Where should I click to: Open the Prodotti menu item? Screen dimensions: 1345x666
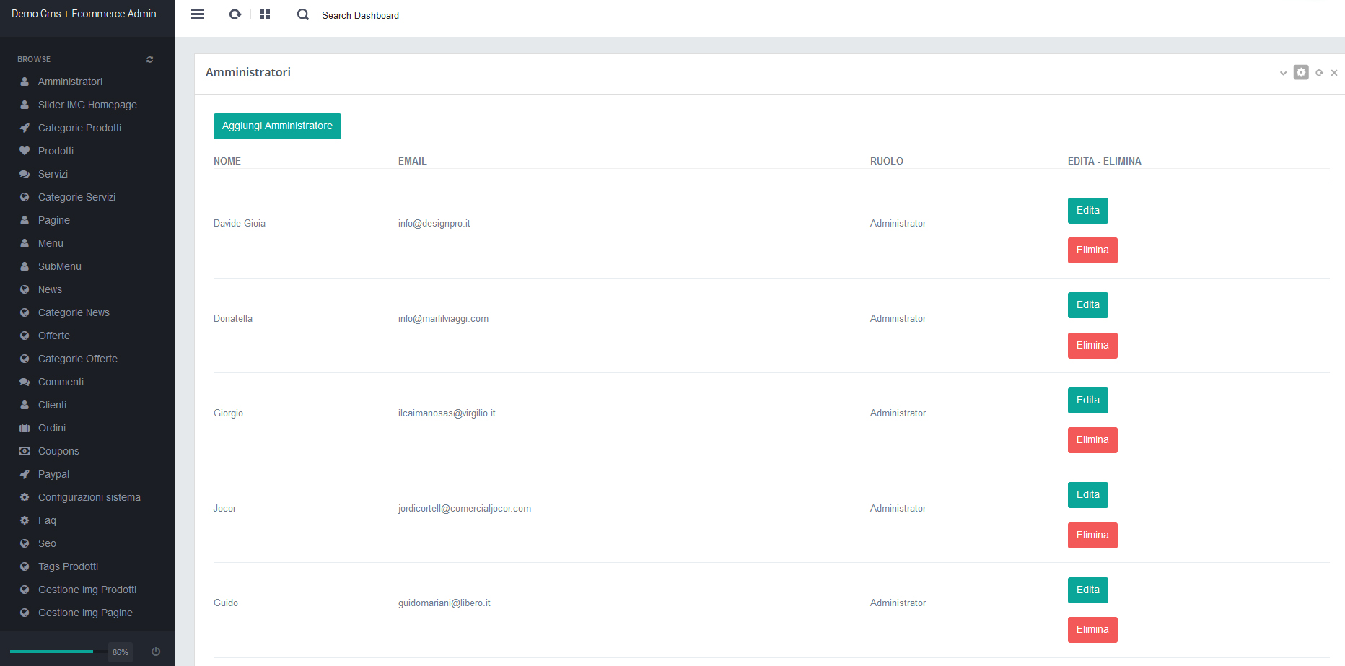click(56, 151)
